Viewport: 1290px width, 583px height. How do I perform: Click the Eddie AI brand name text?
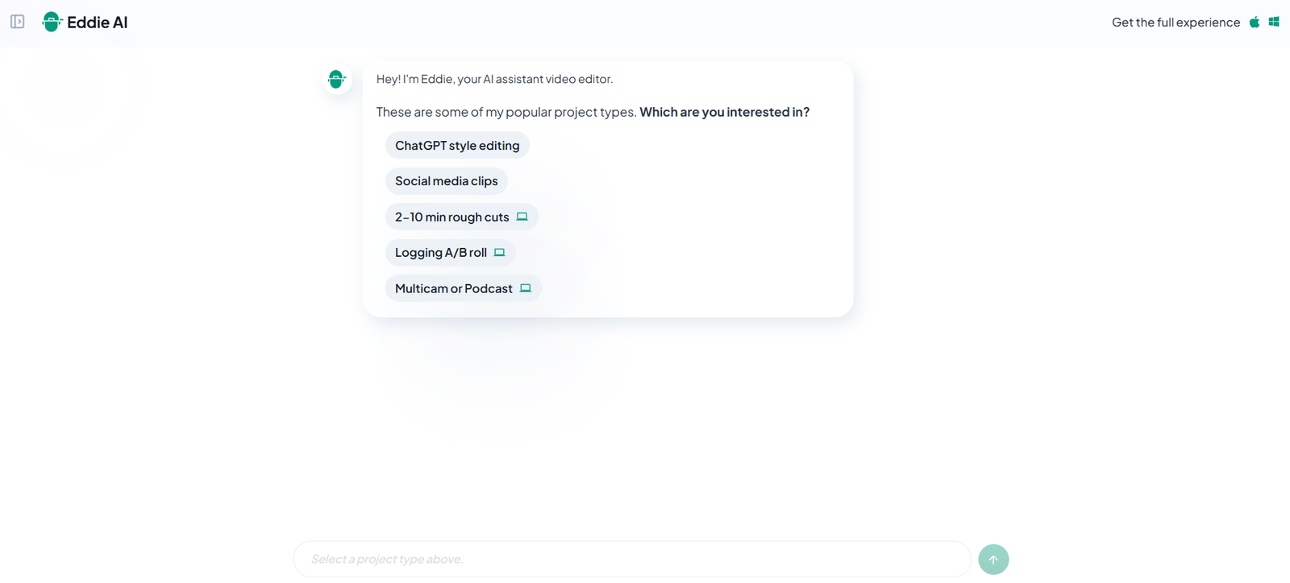pos(98,23)
